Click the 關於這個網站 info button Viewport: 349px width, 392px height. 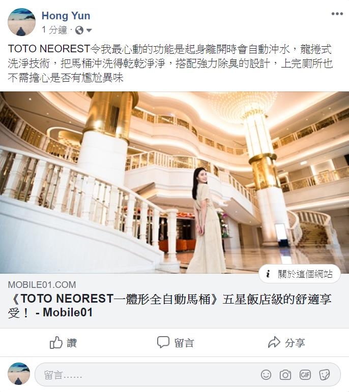pos(299,274)
